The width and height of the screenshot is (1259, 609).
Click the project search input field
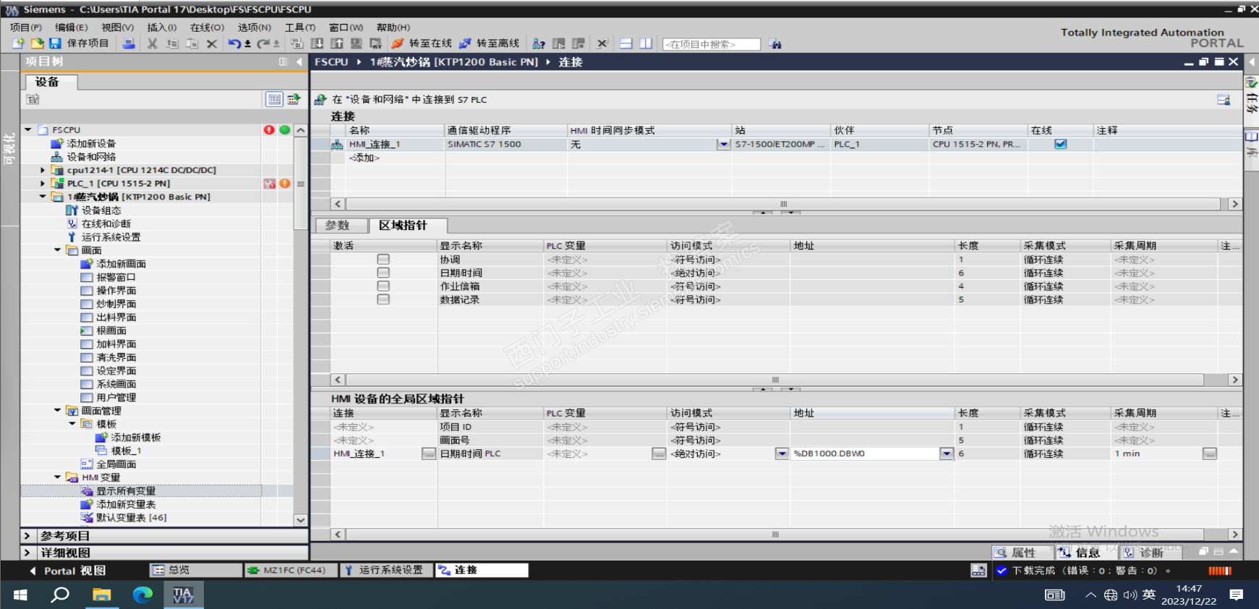(712, 44)
